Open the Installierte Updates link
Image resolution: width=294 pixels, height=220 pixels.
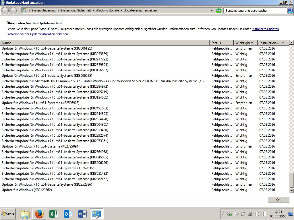tap(265, 29)
